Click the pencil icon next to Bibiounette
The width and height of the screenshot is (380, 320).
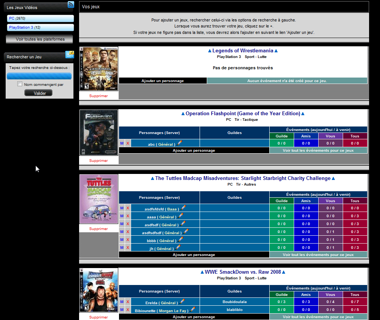pyautogui.click(x=193, y=309)
